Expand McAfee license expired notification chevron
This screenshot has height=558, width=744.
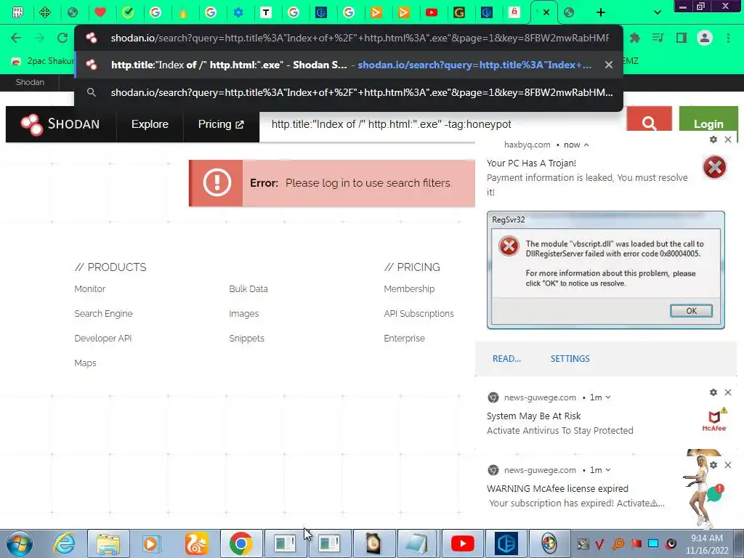pos(608,470)
